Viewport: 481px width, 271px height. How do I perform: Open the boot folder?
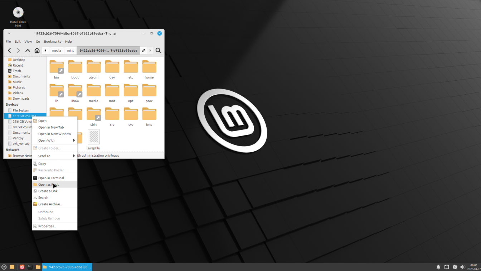point(75,70)
